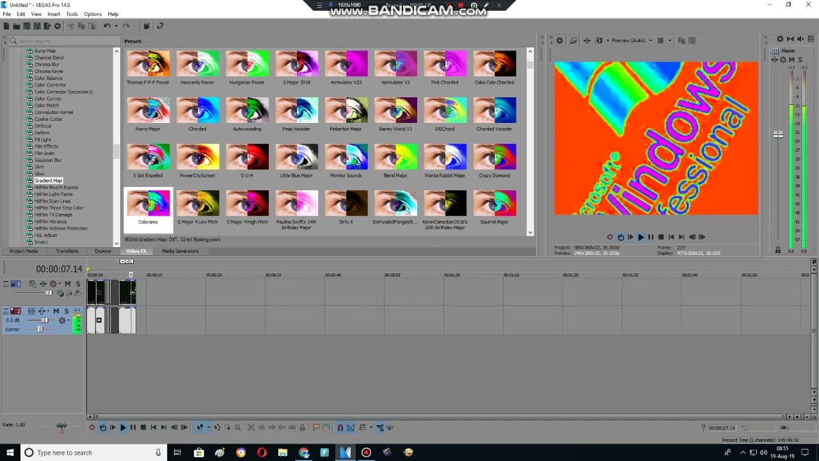The height and width of the screenshot is (461, 819).
Task: Choose the Pinkerton Major preset
Action: point(346,115)
